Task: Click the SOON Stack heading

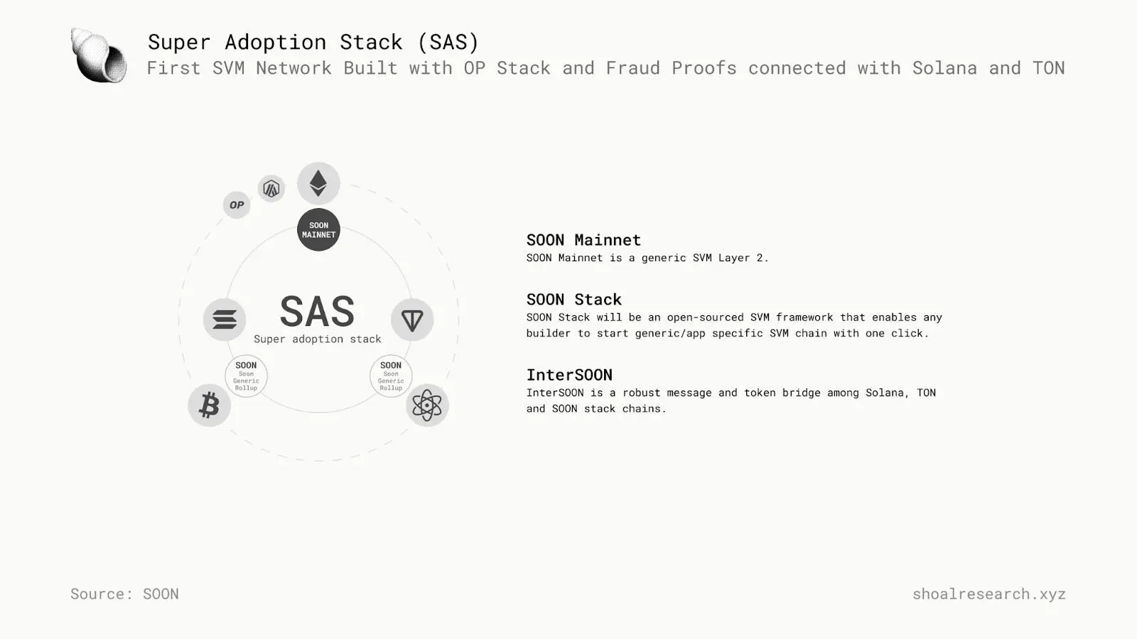Action: point(574,300)
